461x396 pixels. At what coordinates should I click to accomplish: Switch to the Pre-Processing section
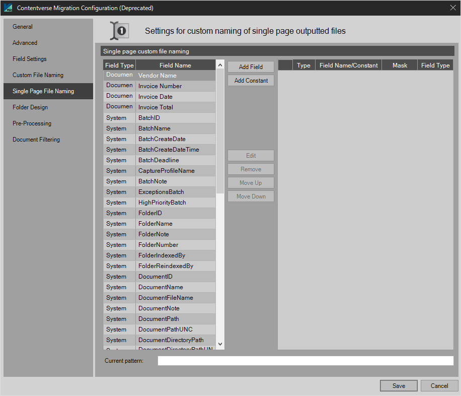tap(48, 123)
